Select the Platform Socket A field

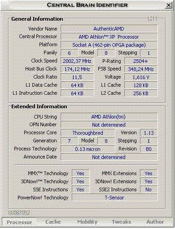[109, 45]
